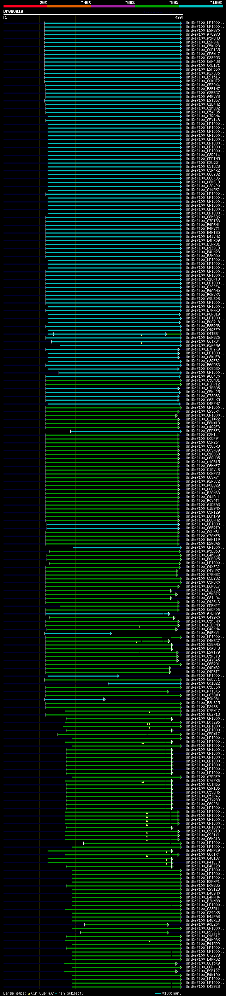Click the red ~20% identity legend segment
This screenshot has width=226, height=996.
pyautogui.click(x=25, y=6)
